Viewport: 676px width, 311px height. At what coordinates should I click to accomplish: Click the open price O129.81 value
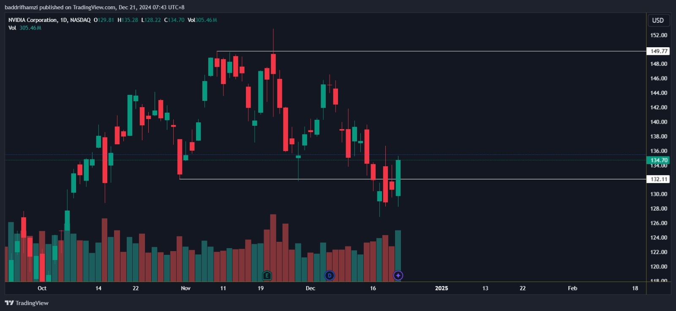104,20
